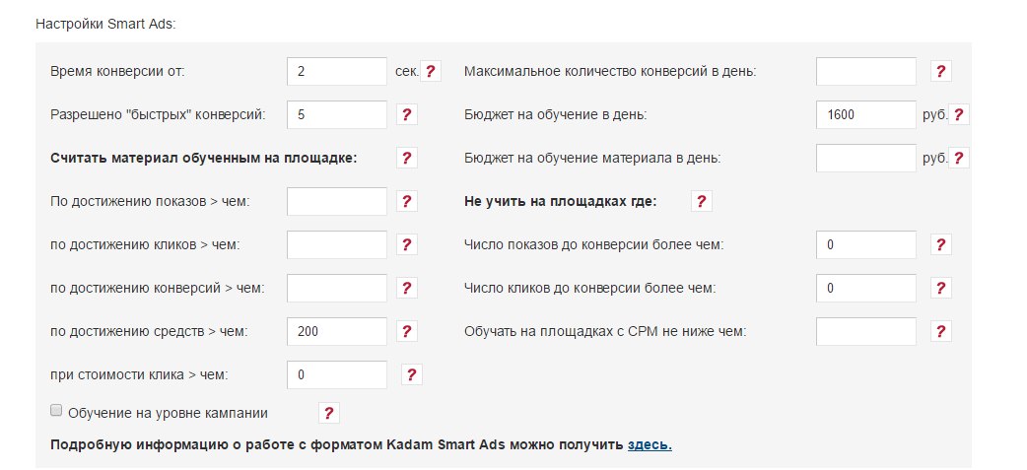Image resolution: width=1027 pixels, height=470 pixels.
Task: Click the 'по достижению средств > чем' input
Action: point(337,331)
